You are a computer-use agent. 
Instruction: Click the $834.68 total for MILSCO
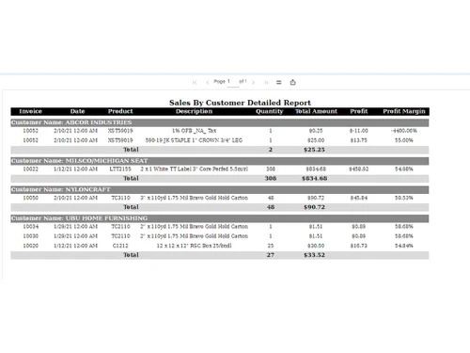tap(315, 179)
